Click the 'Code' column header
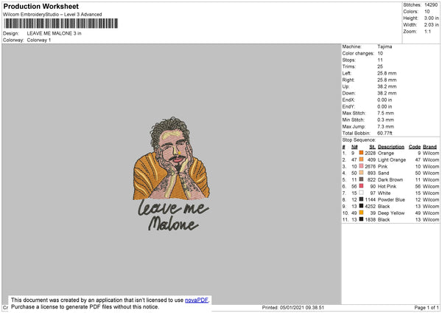Screen dimensions: 442x313 pyautogui.click(x=415, y=147)
